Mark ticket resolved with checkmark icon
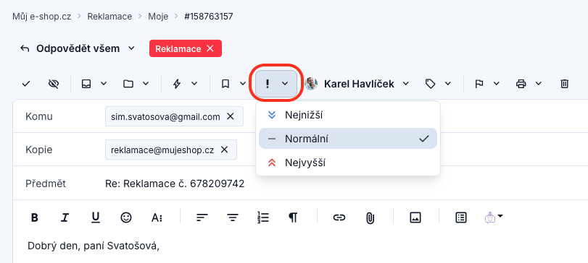Screen dimensions: 588x263 pyautogui.click(x=26, y=84)
